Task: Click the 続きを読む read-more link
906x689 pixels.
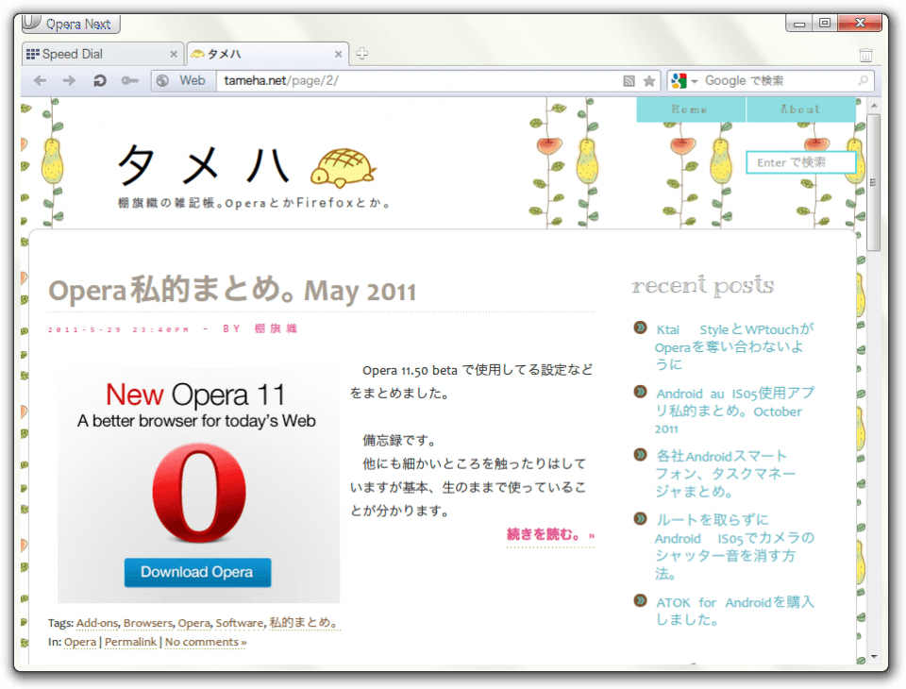Action: 545,534
